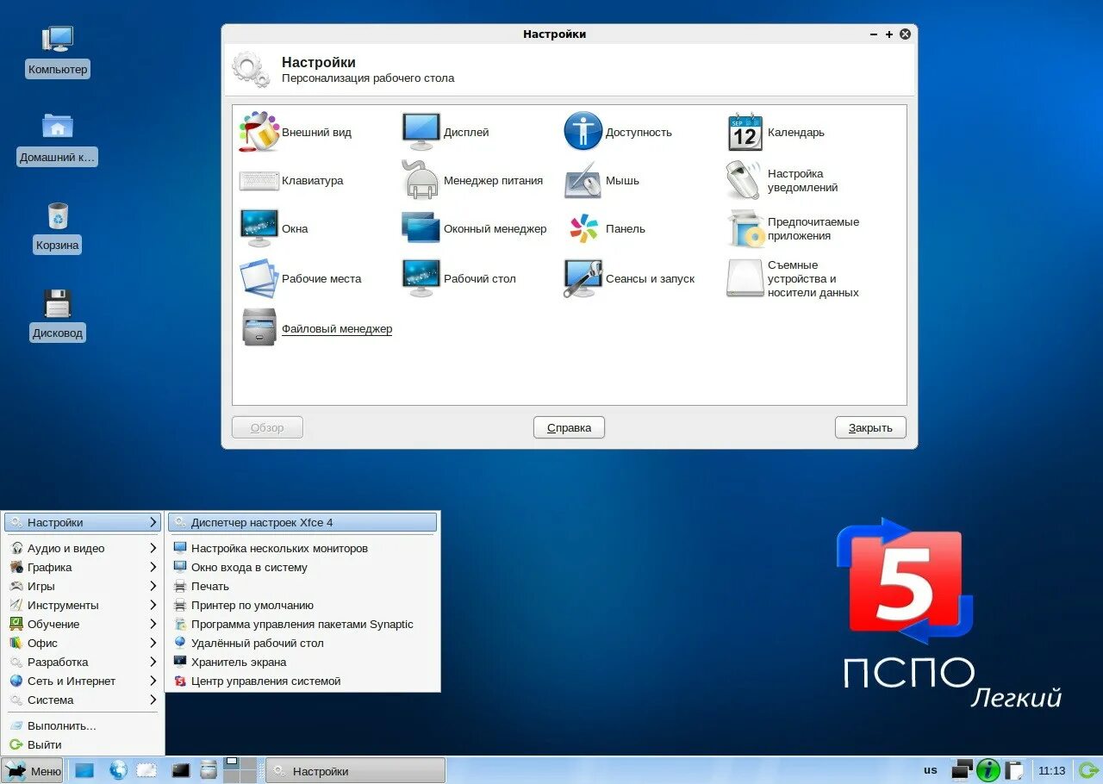Open the Дисплей settings icon

(x=421, y=131)
